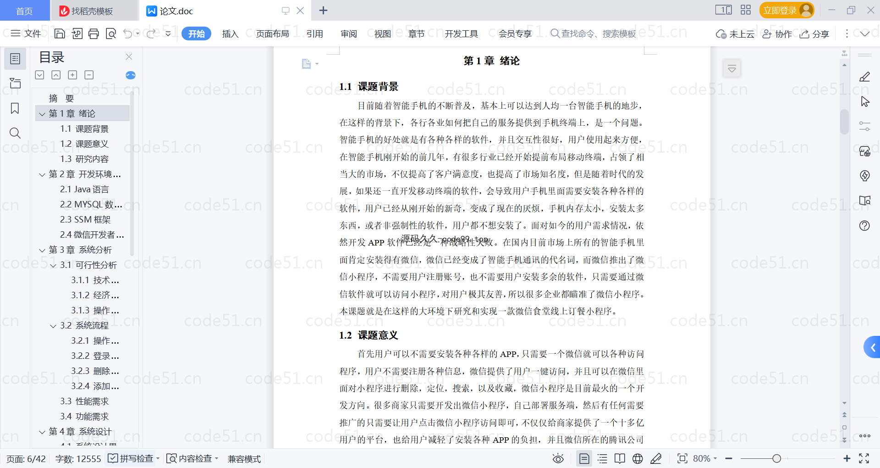Screen dimensions: 880x468
Task: Open the reading book icon in right sidebar
Action: (864, 201)
